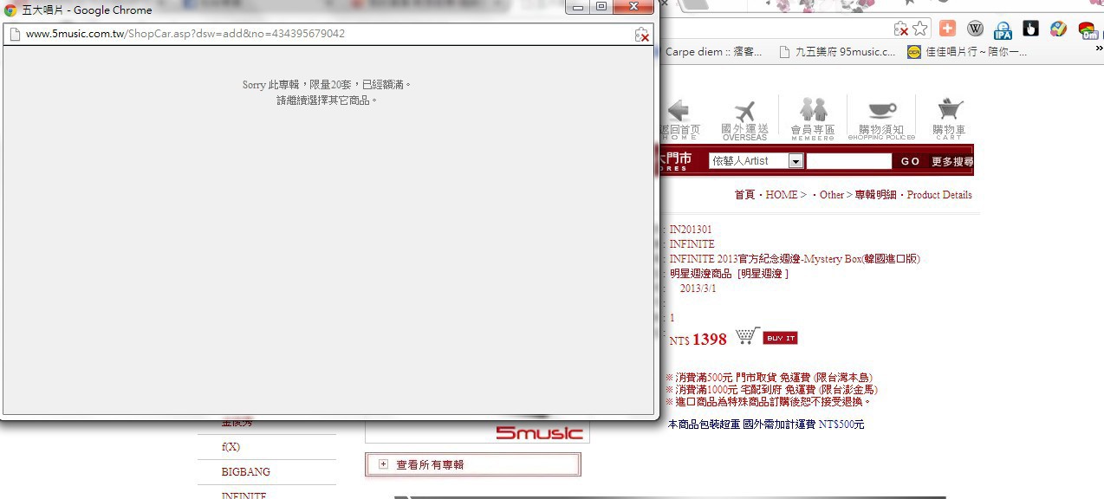
Task: Click the search keyword input field
Action: point(849,161)
